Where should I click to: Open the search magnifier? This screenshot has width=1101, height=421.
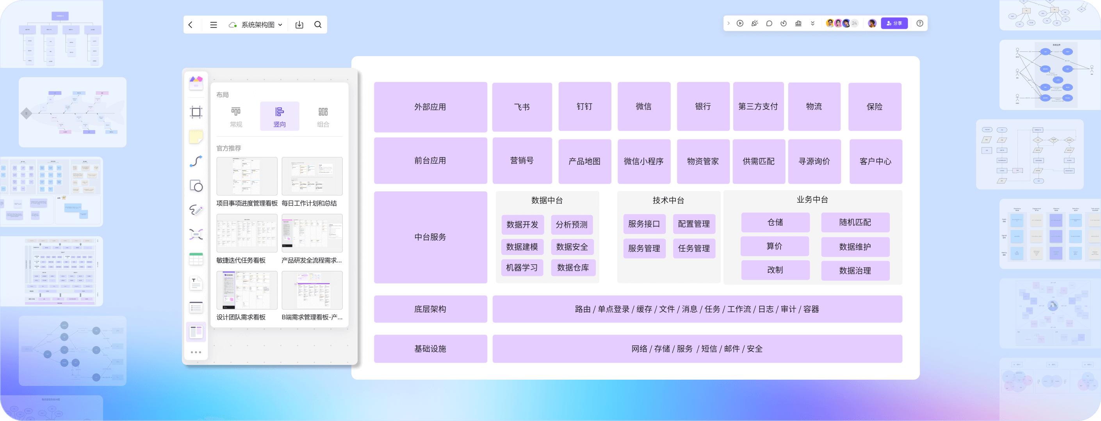point(318,25)
